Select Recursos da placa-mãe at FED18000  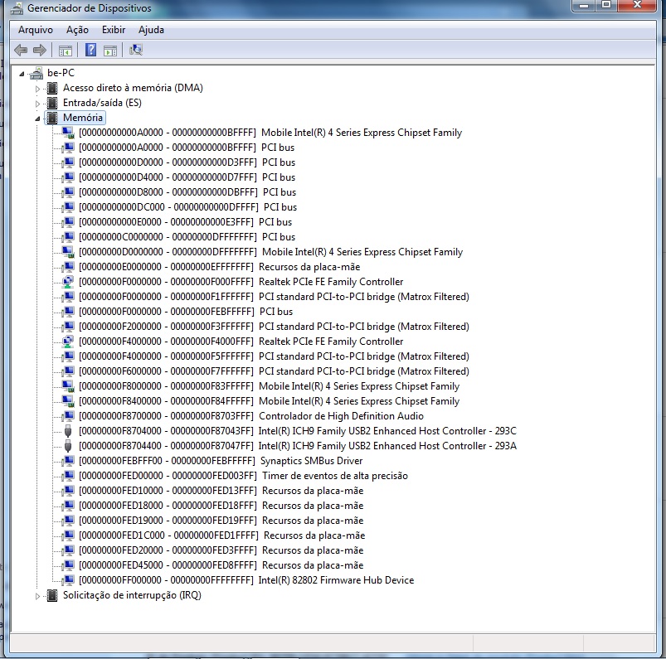click(221, 506)
